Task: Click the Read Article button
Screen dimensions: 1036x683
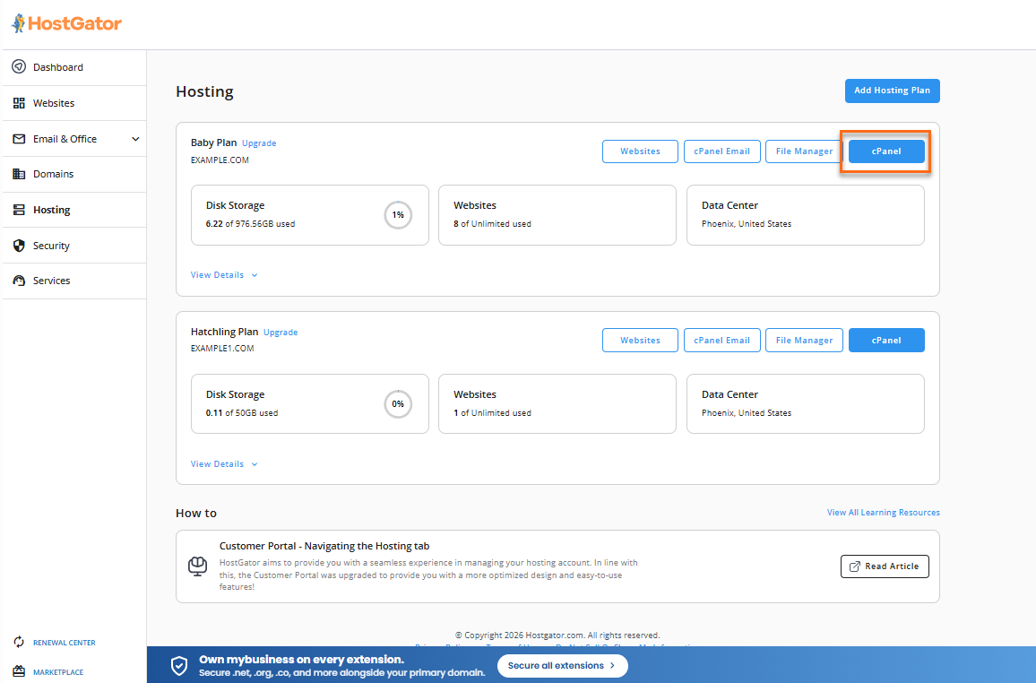Action: click(x=885, y=566)
